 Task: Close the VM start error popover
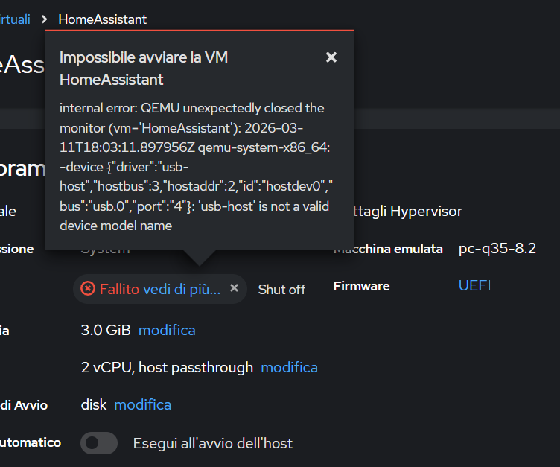pyautogui.click(x=331, y=57)
